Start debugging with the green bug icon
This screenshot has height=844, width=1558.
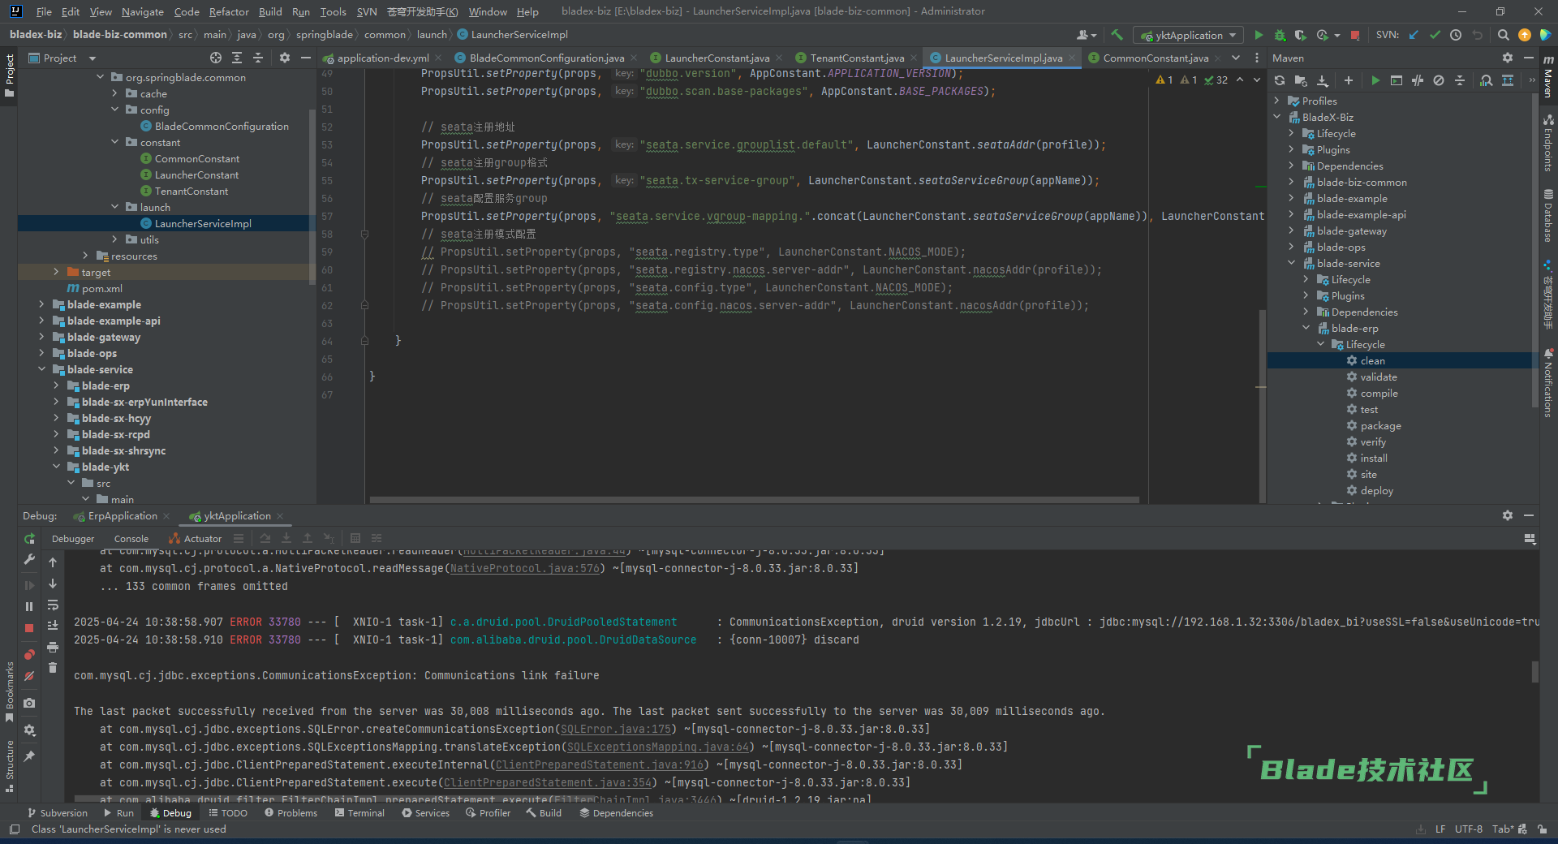1280,35
